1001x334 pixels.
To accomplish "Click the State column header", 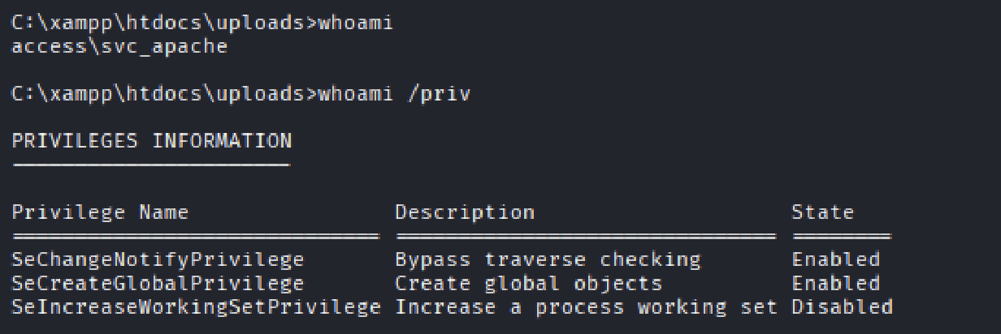I will tap(823, 212).
